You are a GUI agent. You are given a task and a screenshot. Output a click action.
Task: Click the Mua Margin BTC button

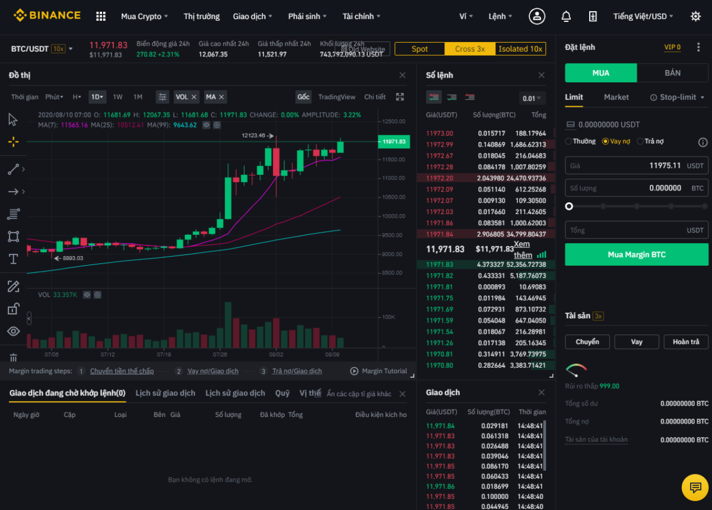coord(637,254)
